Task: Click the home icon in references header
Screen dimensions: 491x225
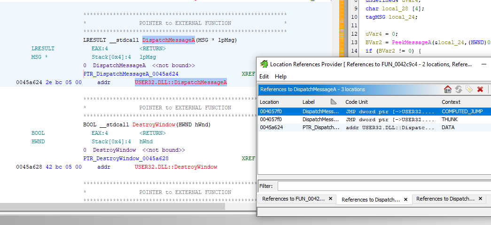Action: pos(447,89)
